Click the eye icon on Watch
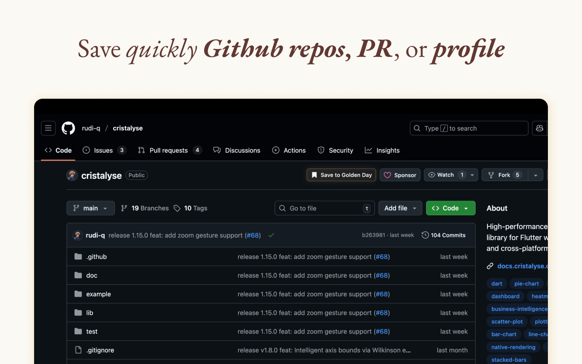 [x=431, y=175]
